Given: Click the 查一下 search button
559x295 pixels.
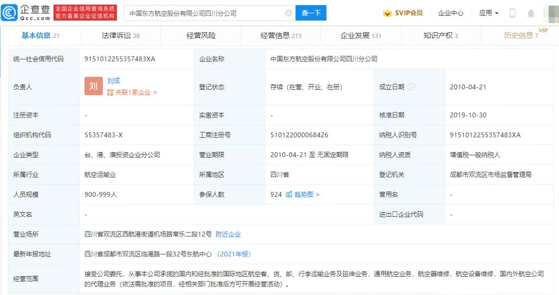Looking at the screenshot, I should pyautogui.click(x=311, y=13).
